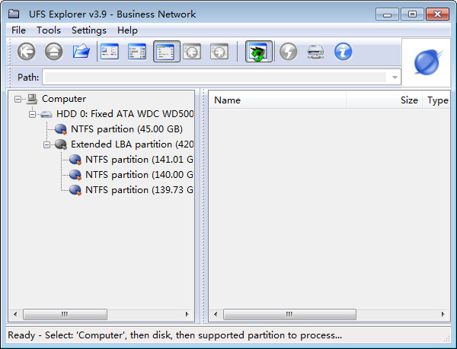Collapse the Computer tree node
Image resolution: width=457 pixels, height=349 pixels.
coord(18,99)
